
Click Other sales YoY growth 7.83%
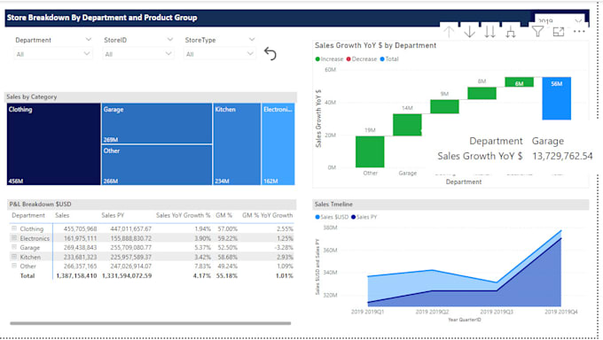[202, 267]
